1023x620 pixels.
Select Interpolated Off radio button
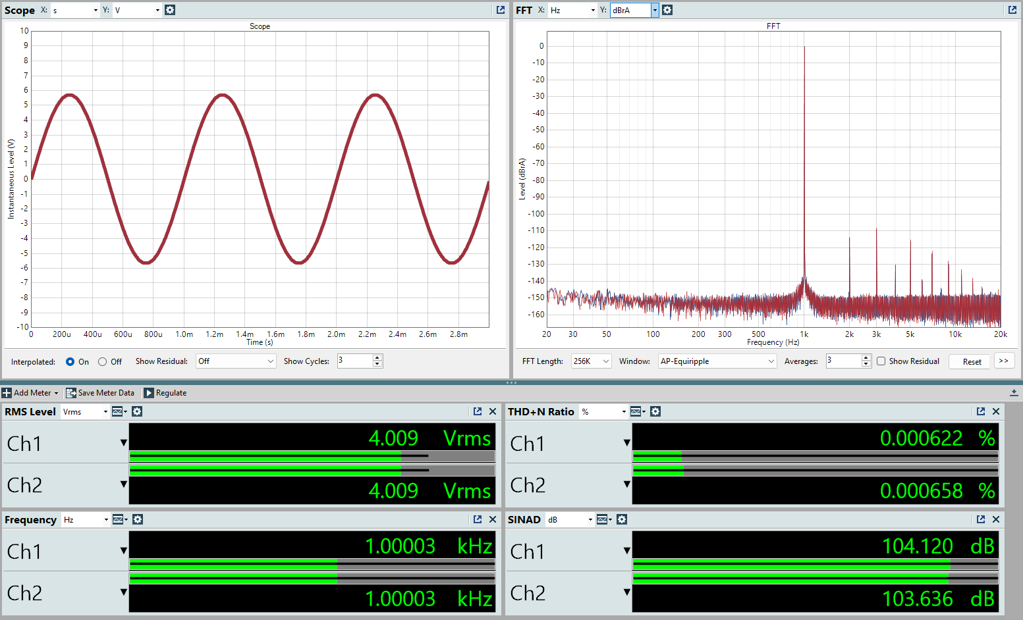tap(103, 361)
